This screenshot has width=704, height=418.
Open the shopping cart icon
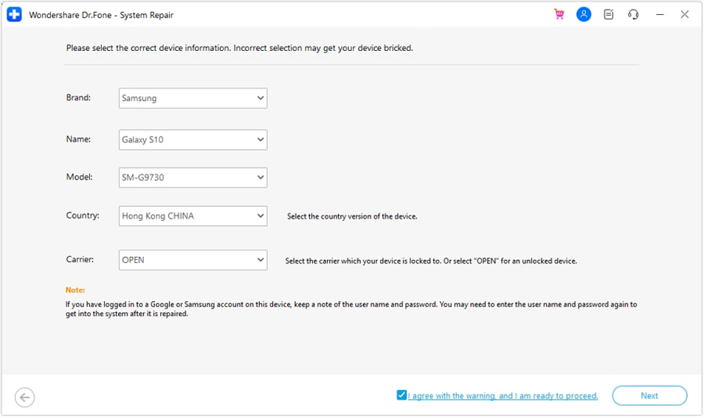(559, 14)
